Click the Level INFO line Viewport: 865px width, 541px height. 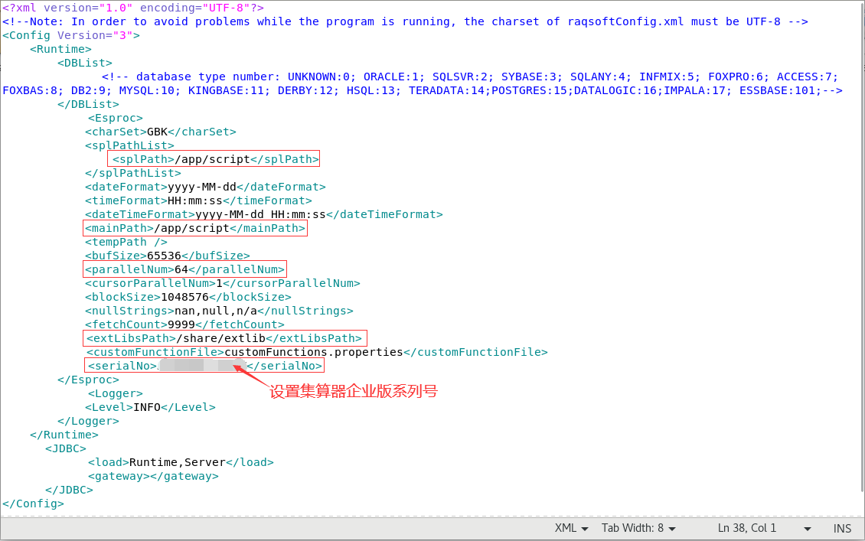[150, 408]
